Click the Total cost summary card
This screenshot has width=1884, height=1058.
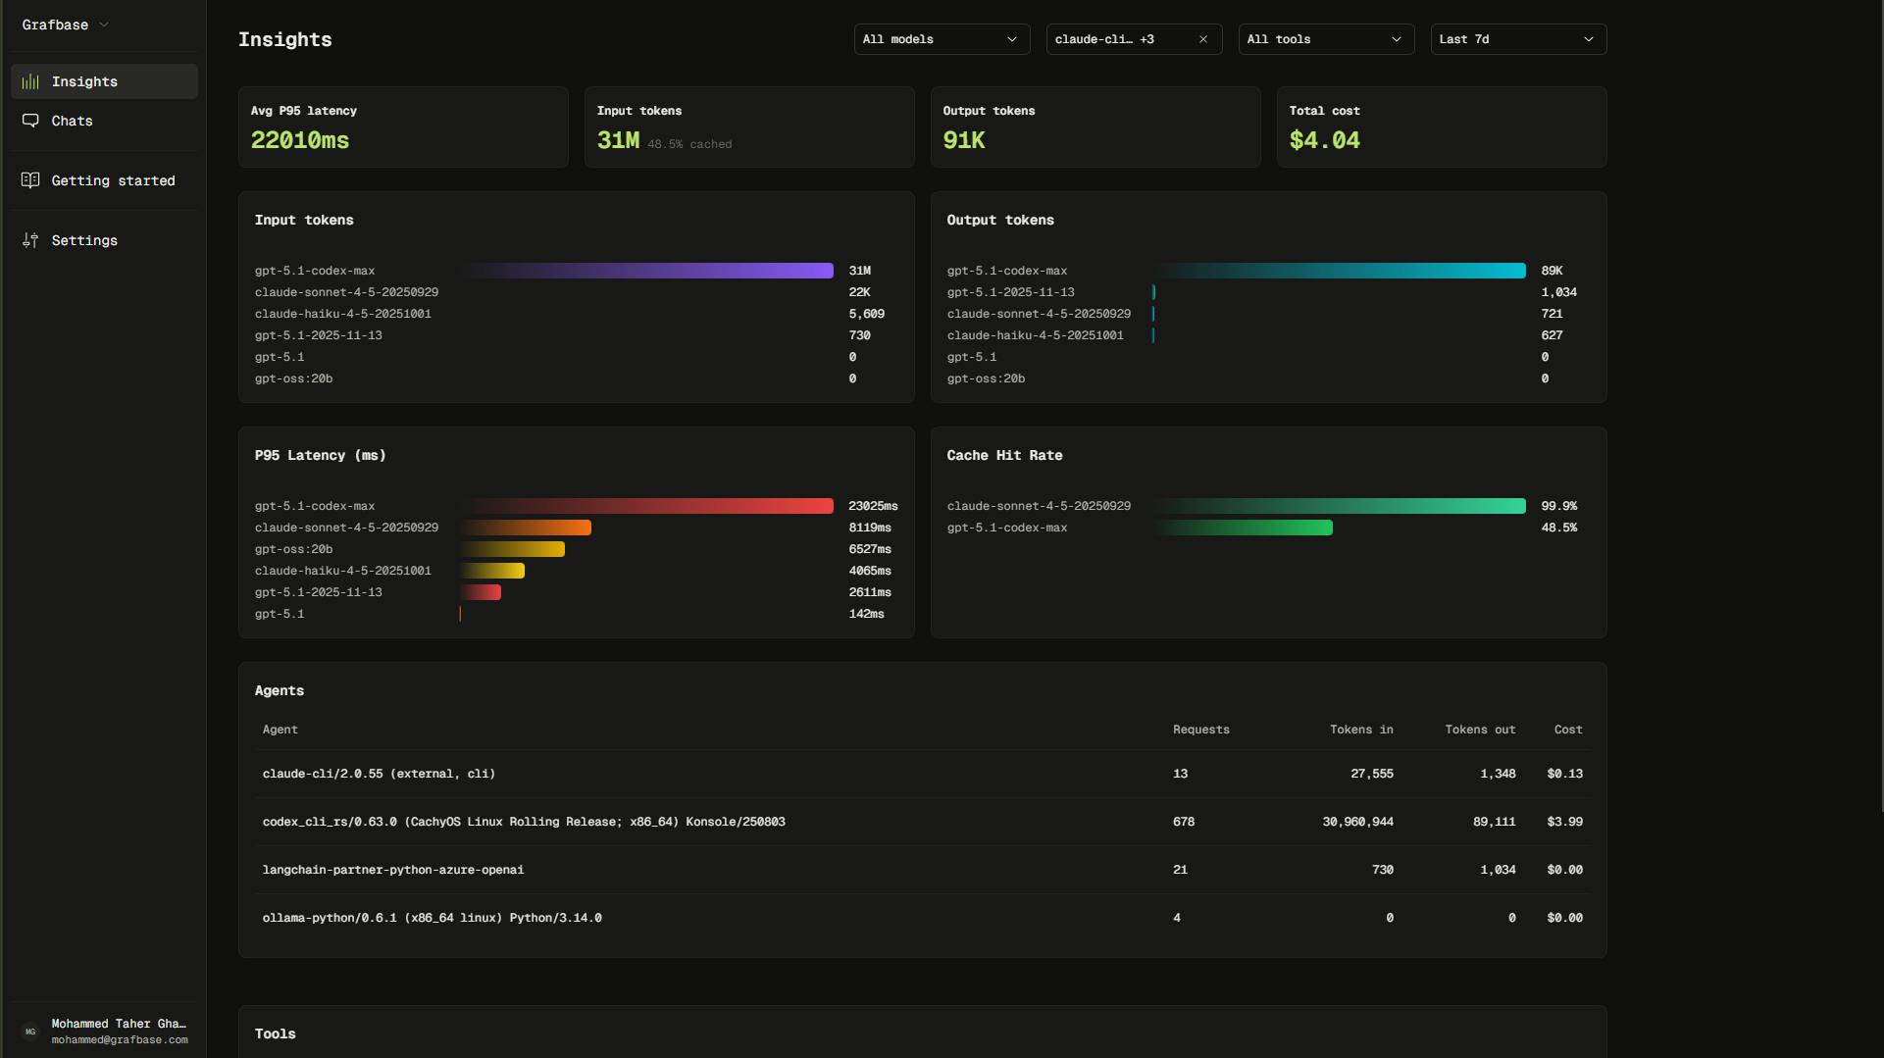point(1441,126)
